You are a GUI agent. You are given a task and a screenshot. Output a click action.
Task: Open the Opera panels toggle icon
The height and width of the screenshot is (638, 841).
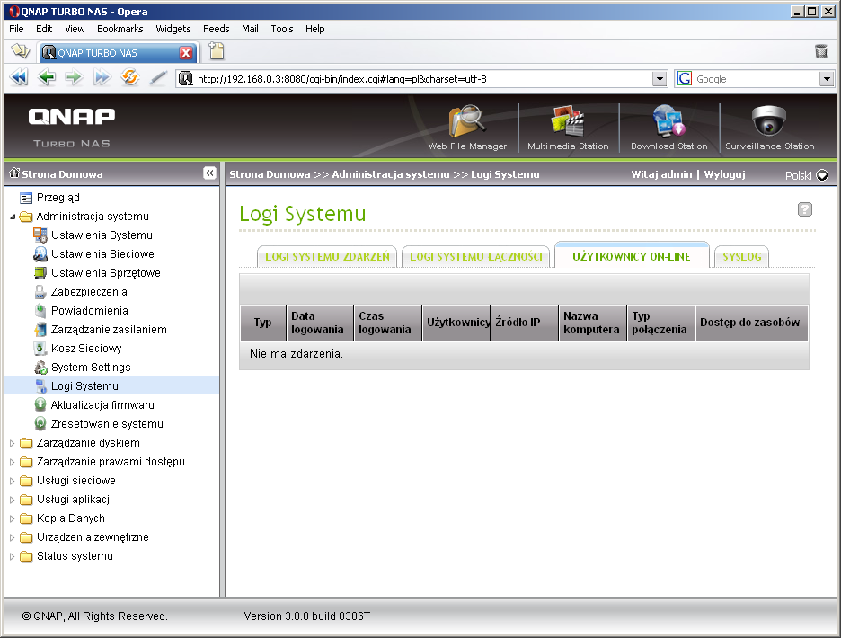click(21, 51)
